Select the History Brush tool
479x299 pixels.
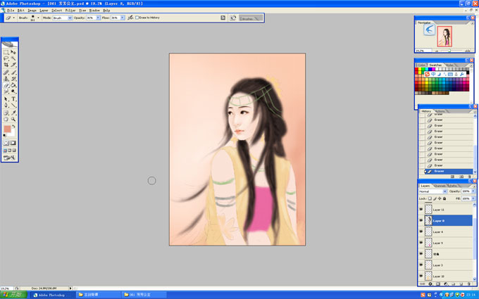pos(13,79)
